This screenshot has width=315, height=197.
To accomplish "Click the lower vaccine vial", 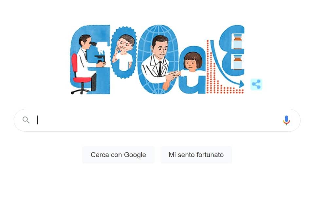I will [238, 62].
